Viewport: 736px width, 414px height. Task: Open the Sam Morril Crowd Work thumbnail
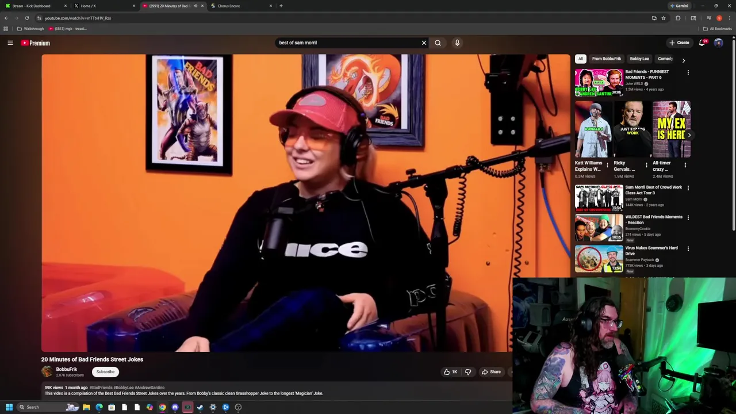599,197
